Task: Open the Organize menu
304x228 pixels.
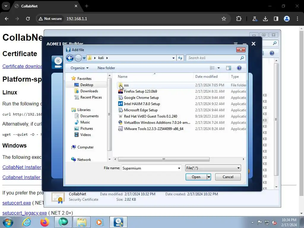Action: point(80,68)
